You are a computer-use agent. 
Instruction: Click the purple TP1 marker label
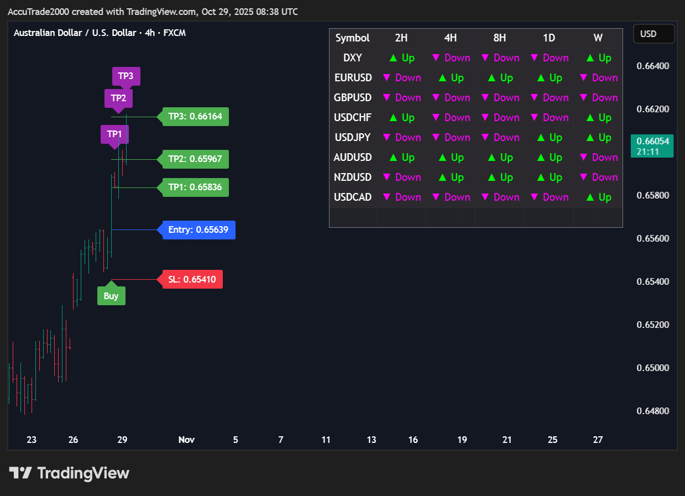pyautogui.click(x=114, y=134)
